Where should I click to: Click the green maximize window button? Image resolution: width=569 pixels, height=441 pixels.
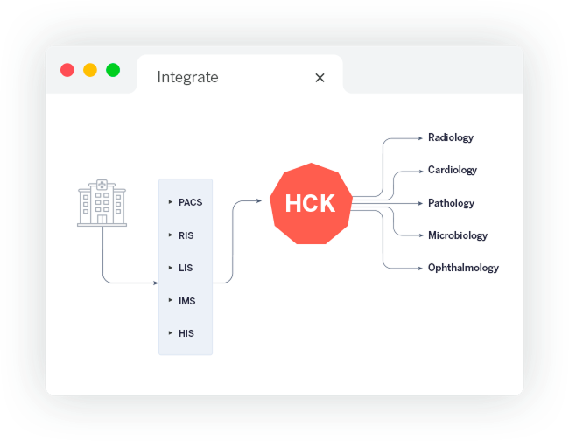[113, 70]
